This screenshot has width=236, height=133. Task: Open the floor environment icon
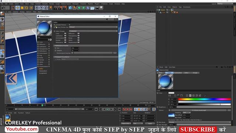pos(92,8)
